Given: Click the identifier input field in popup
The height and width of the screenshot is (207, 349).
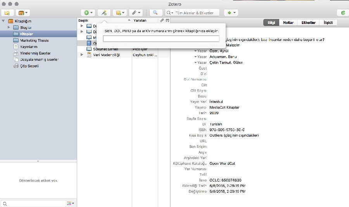Looking at the screenshot, I should (x=161, y=39).
